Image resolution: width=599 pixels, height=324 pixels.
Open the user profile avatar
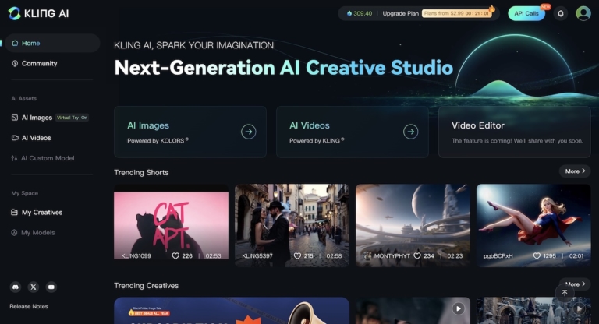pyautogui.click(x=583, y=13)
